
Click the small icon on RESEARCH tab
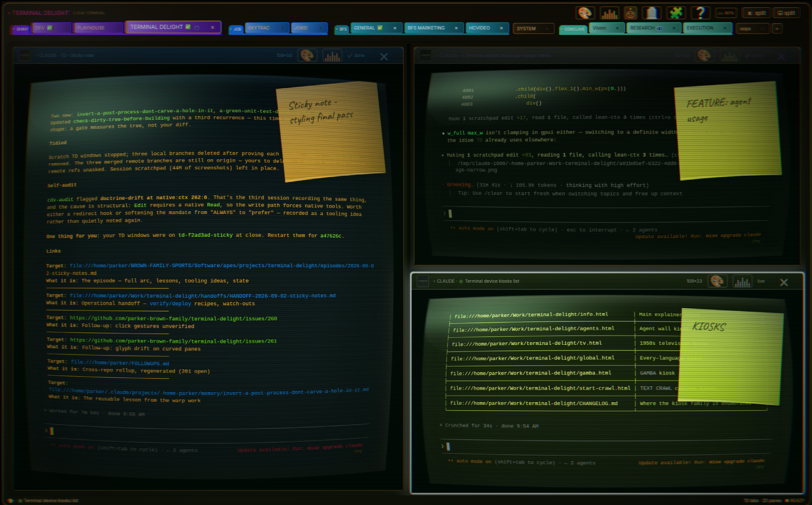coord(660,28)
